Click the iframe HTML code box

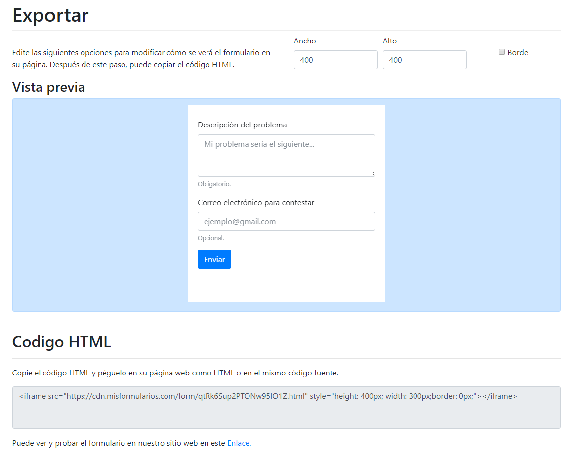pos(287,408)
